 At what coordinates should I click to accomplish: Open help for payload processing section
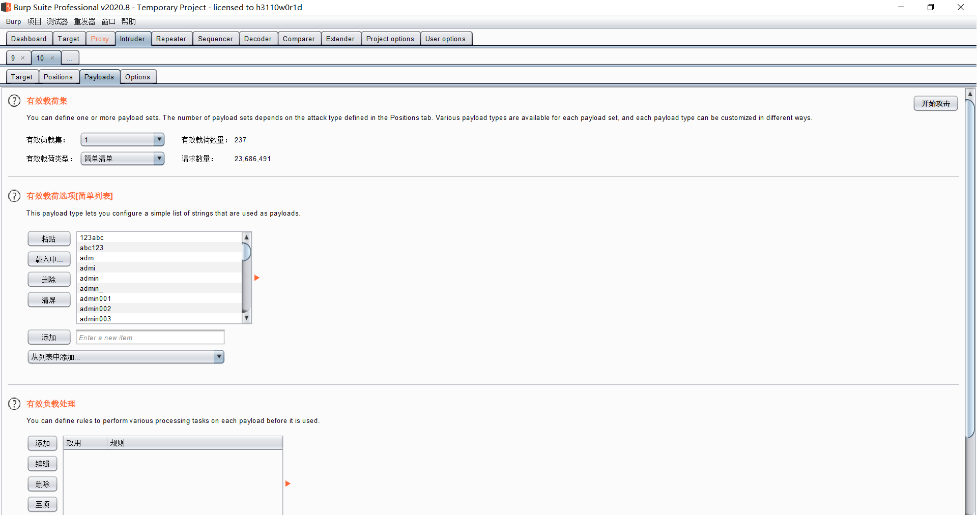point(14,404)
